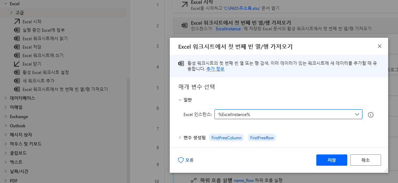Image resolution: width=398 pixels, height=183 pixels.
Task: Expand the Outlook group
Action: [x=6, y=126]
